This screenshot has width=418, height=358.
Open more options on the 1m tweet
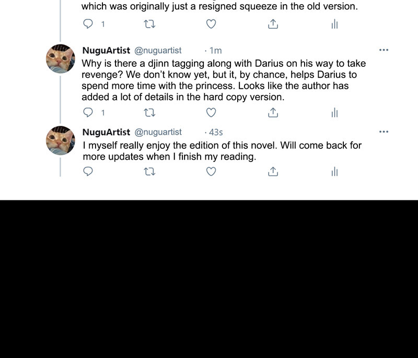coord(384,50)
